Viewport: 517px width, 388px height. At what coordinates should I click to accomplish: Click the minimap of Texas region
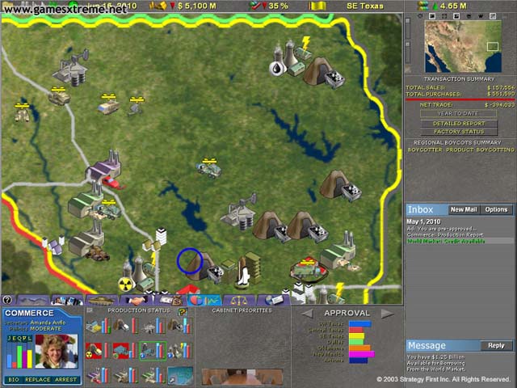click(460, 45)
